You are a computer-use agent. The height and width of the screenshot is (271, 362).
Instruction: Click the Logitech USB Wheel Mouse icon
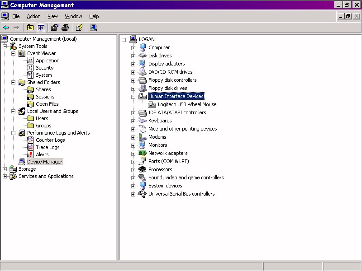[152, 104]
